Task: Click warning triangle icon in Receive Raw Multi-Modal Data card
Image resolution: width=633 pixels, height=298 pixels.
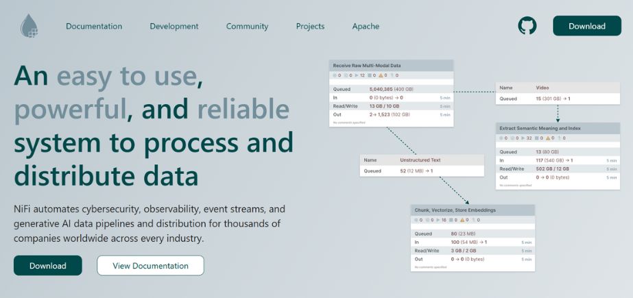Action: (381, 75)
